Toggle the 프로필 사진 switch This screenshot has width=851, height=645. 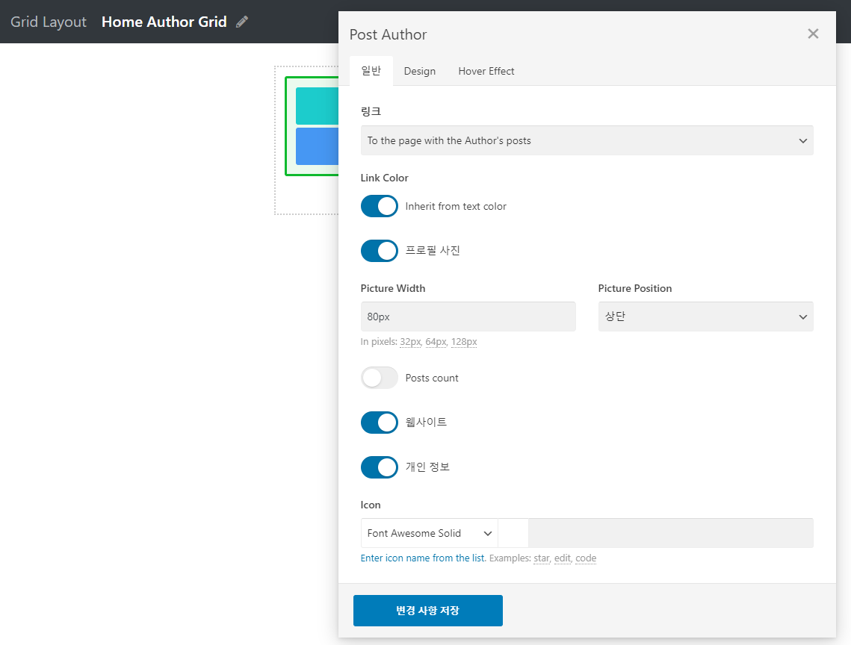click(x=380, y=251)
